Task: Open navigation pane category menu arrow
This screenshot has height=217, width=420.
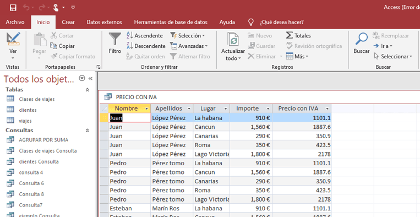Action: 82,78
